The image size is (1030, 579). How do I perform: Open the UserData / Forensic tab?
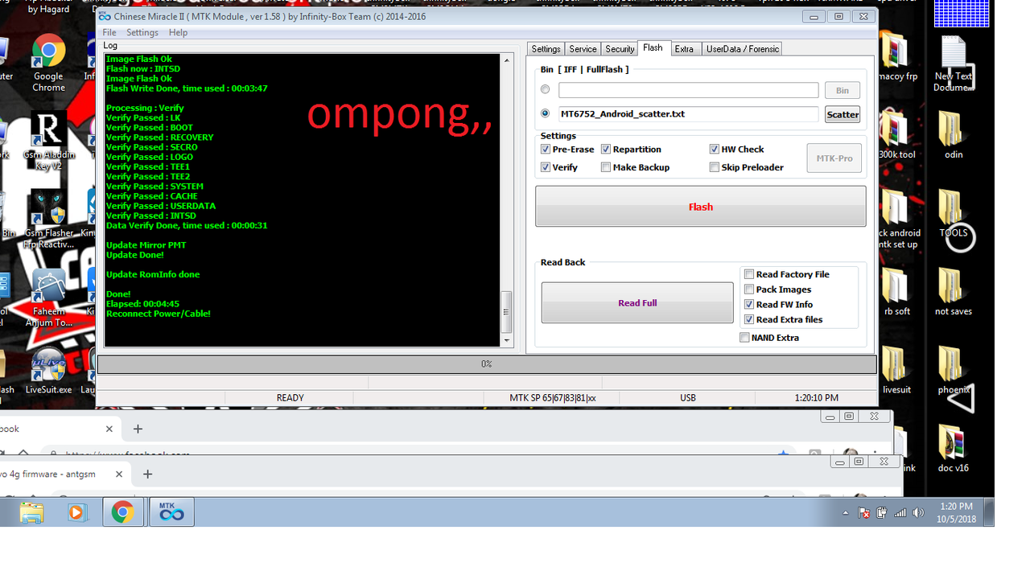742,49
